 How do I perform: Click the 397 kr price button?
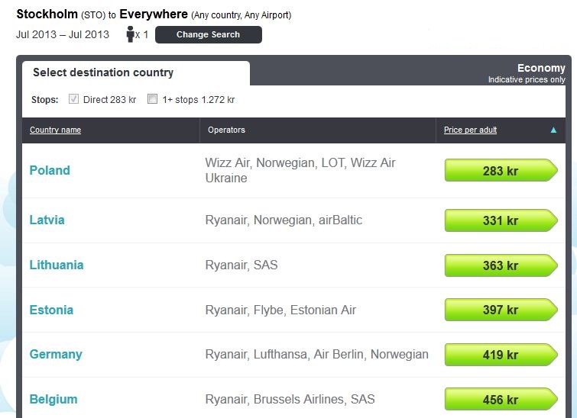[x=501, y=310]
